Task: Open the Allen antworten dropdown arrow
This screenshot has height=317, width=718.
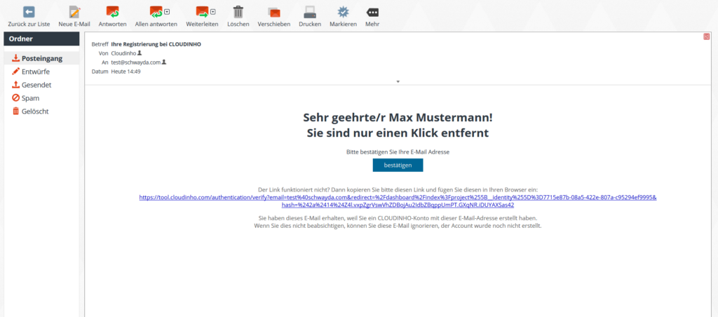Action: (x=167, y=12)
